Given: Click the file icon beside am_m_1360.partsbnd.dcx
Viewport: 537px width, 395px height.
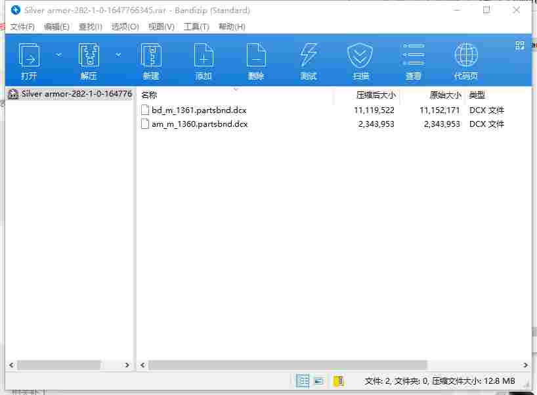Looking at the screenshot, I should 145,124.
